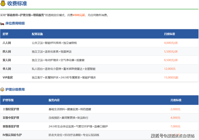Click the 床位费用明细 section title
The image size is (199, 140).
click(15, 24)
